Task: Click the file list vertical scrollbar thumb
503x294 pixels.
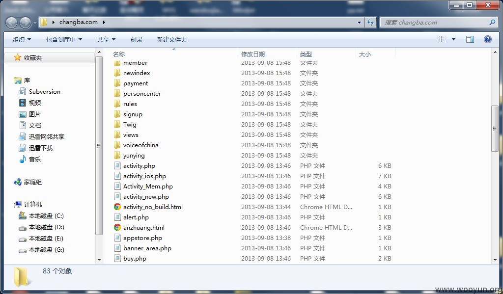Action: (x=495, y=128)
